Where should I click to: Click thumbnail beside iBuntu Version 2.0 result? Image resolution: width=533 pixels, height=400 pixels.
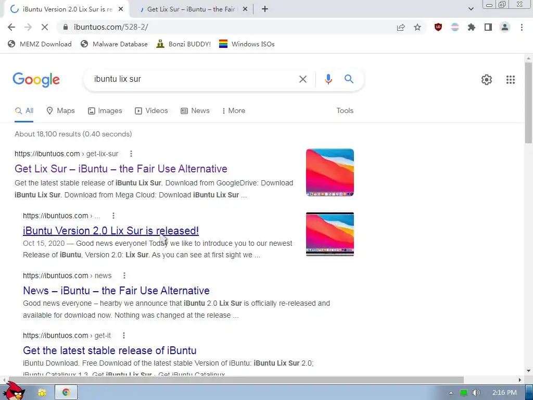(329, 234)
